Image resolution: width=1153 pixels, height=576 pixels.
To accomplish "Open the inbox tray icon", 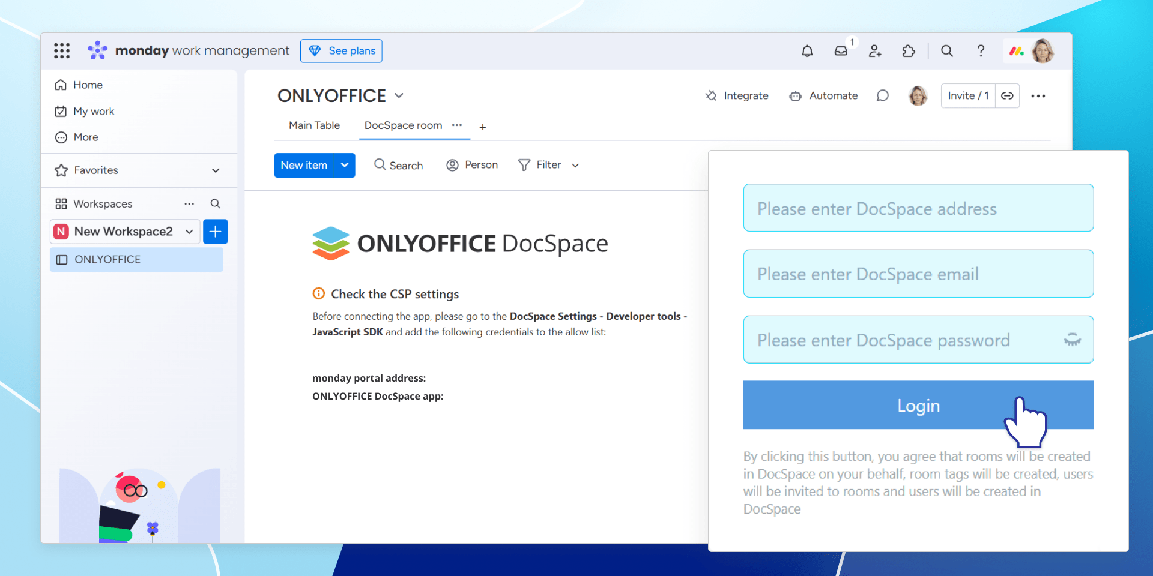I will coord(841,51).
